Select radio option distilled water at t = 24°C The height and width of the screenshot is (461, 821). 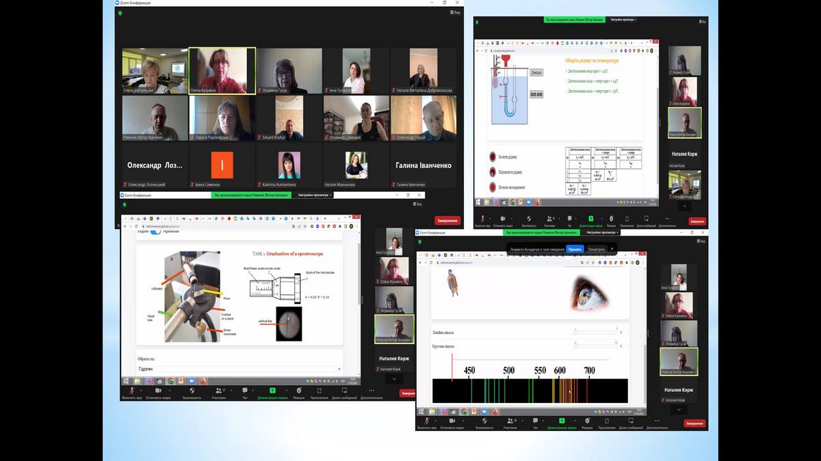566,70
